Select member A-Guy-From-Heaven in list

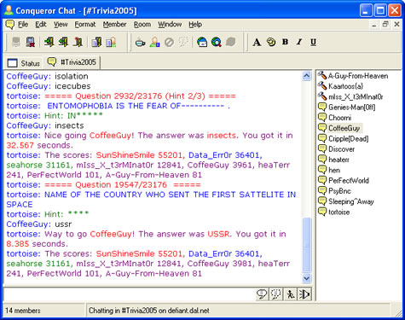click(353, 76)
